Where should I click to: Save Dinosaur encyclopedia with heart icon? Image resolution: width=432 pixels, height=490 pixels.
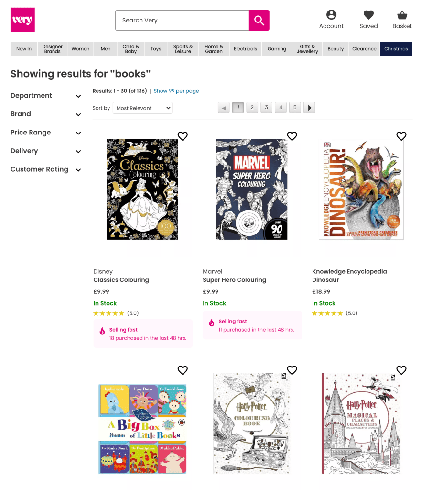click(401, 136)
